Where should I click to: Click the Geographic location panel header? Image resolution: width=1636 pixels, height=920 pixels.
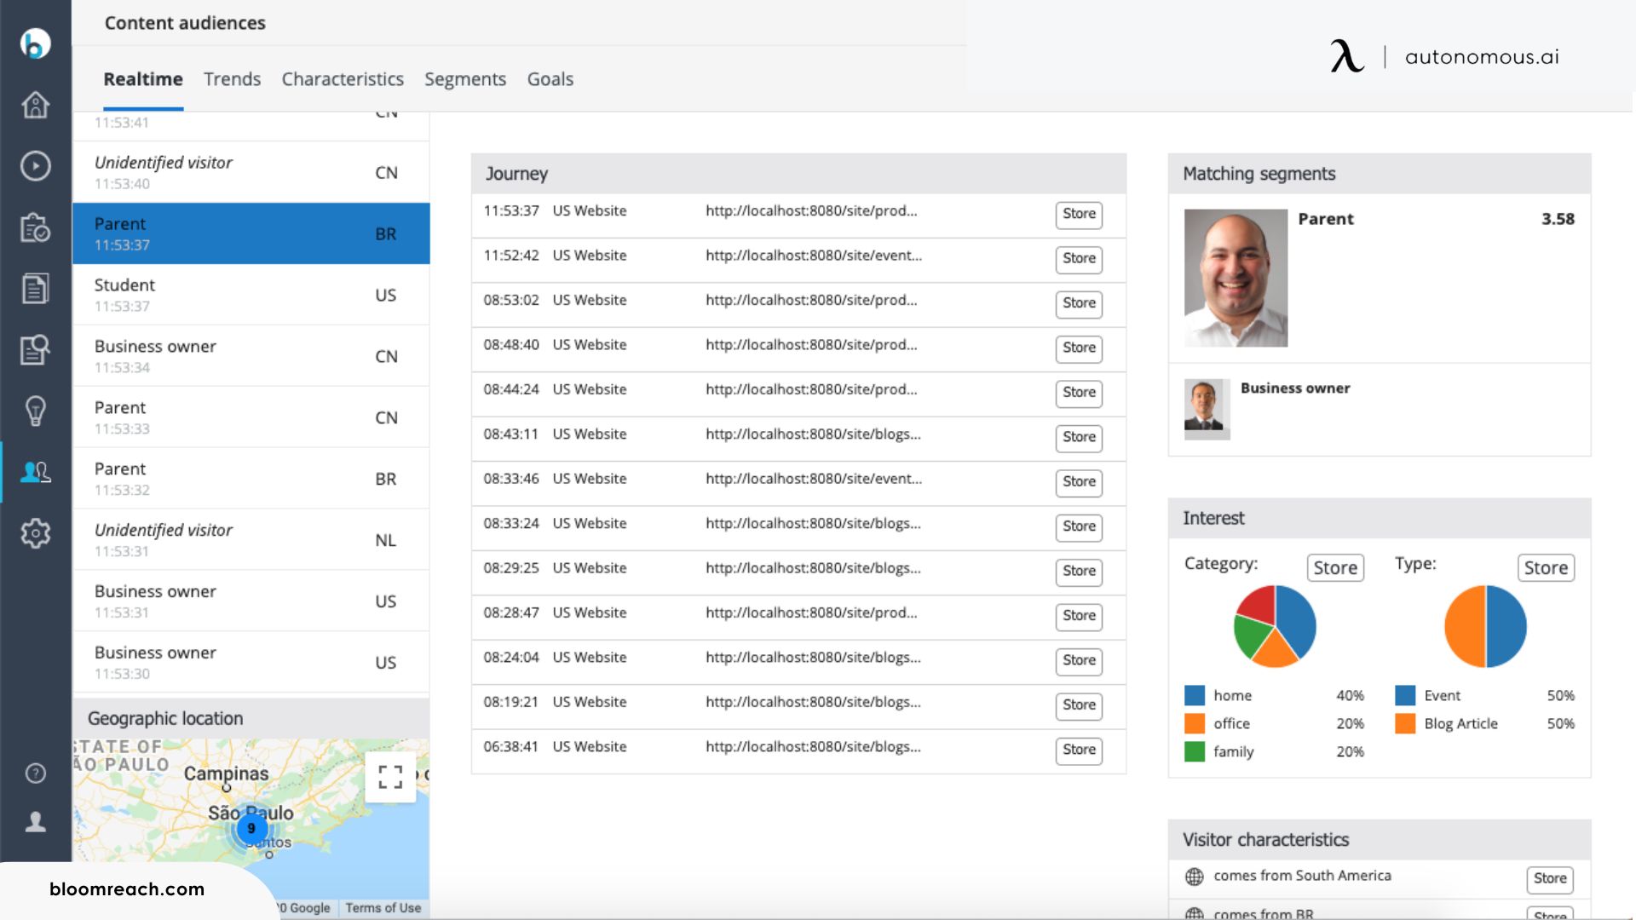click(251, 718)
